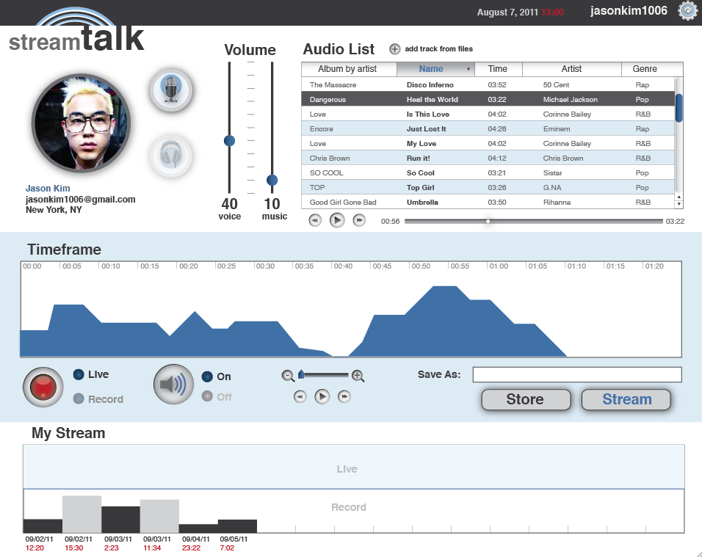Sort by Time column header
This screenshot has width=702, height=557.
pos(499,69)
